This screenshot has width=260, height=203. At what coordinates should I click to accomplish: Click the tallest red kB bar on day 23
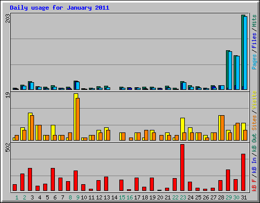pos(182,167)
